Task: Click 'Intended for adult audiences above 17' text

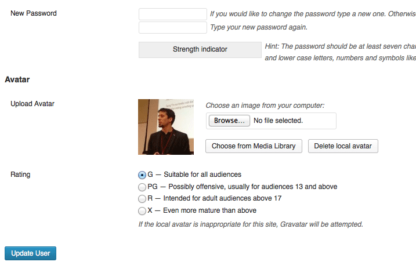Action: [x=222, y=198]
